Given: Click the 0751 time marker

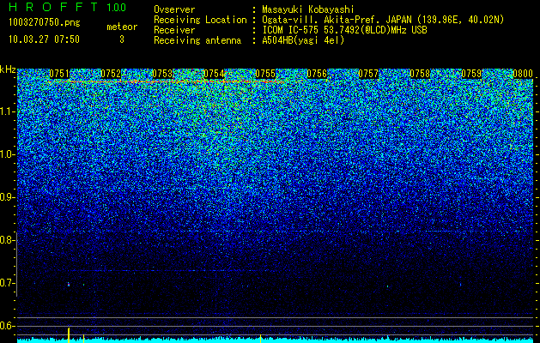Looking at the screenshot, I should (59, 74).
